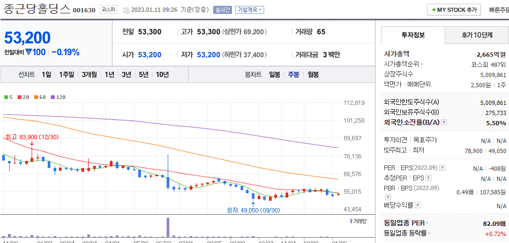Click the purple 120-day moving average legend
This screenshot has height=243, width=509.
click(x=58, y=97)
